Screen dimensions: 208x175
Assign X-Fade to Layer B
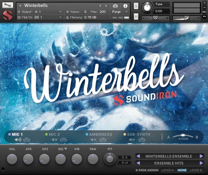point(196,170)
